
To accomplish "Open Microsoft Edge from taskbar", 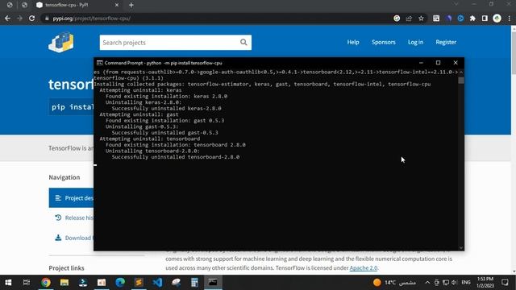I will (120, 283).
